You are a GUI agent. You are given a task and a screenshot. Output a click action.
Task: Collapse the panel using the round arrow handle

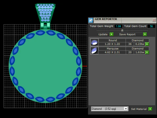coord(122,30)
